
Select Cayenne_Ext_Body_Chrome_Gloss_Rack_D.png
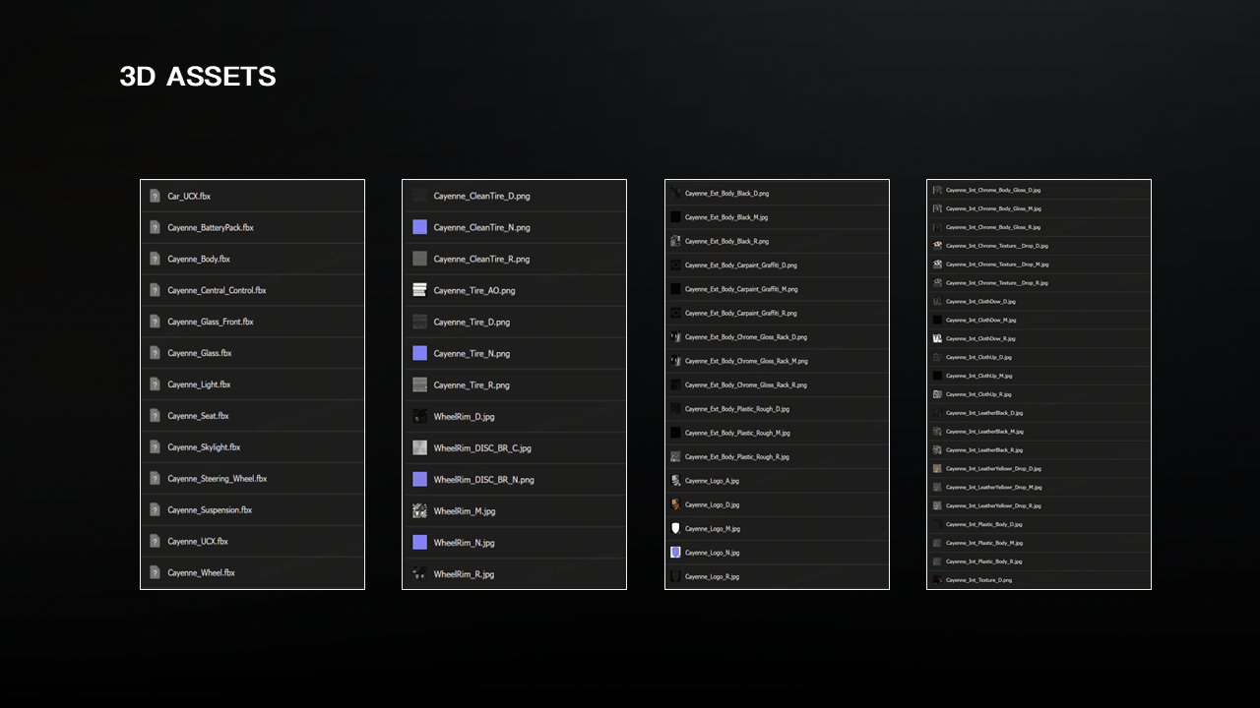[745, 337]
